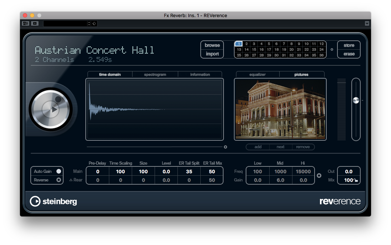391x245 pixels.
Task: Click the Mix value 100
Action: (349, 180)
